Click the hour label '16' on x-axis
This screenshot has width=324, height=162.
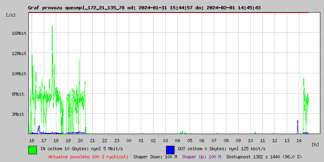(x=32, y=141)
